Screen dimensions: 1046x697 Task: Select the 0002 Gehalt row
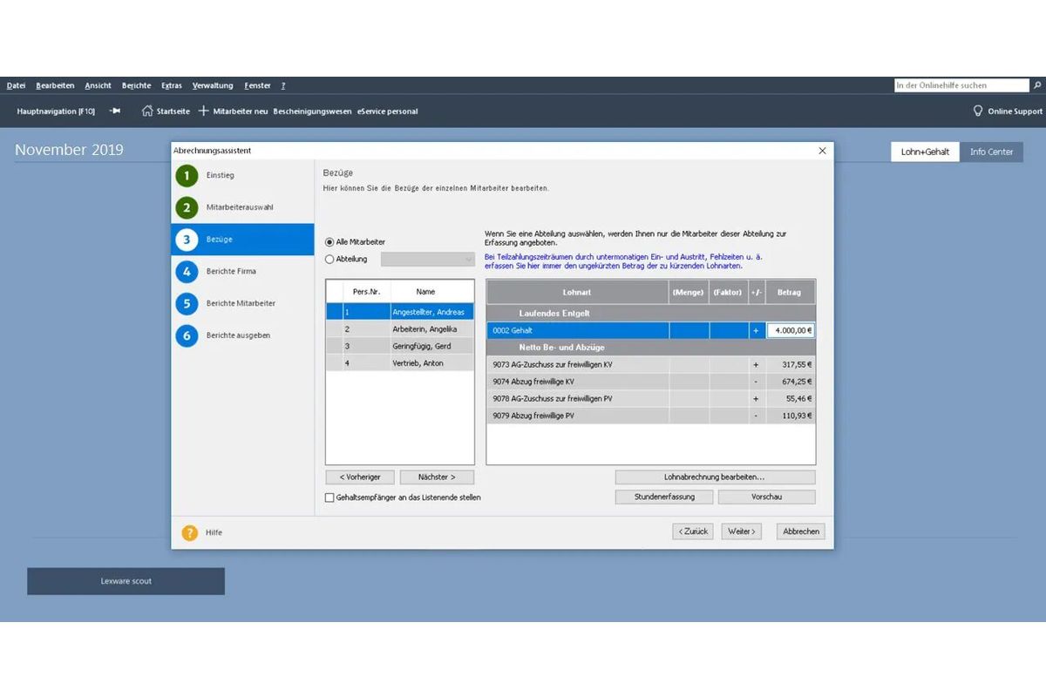pos(651,330)
